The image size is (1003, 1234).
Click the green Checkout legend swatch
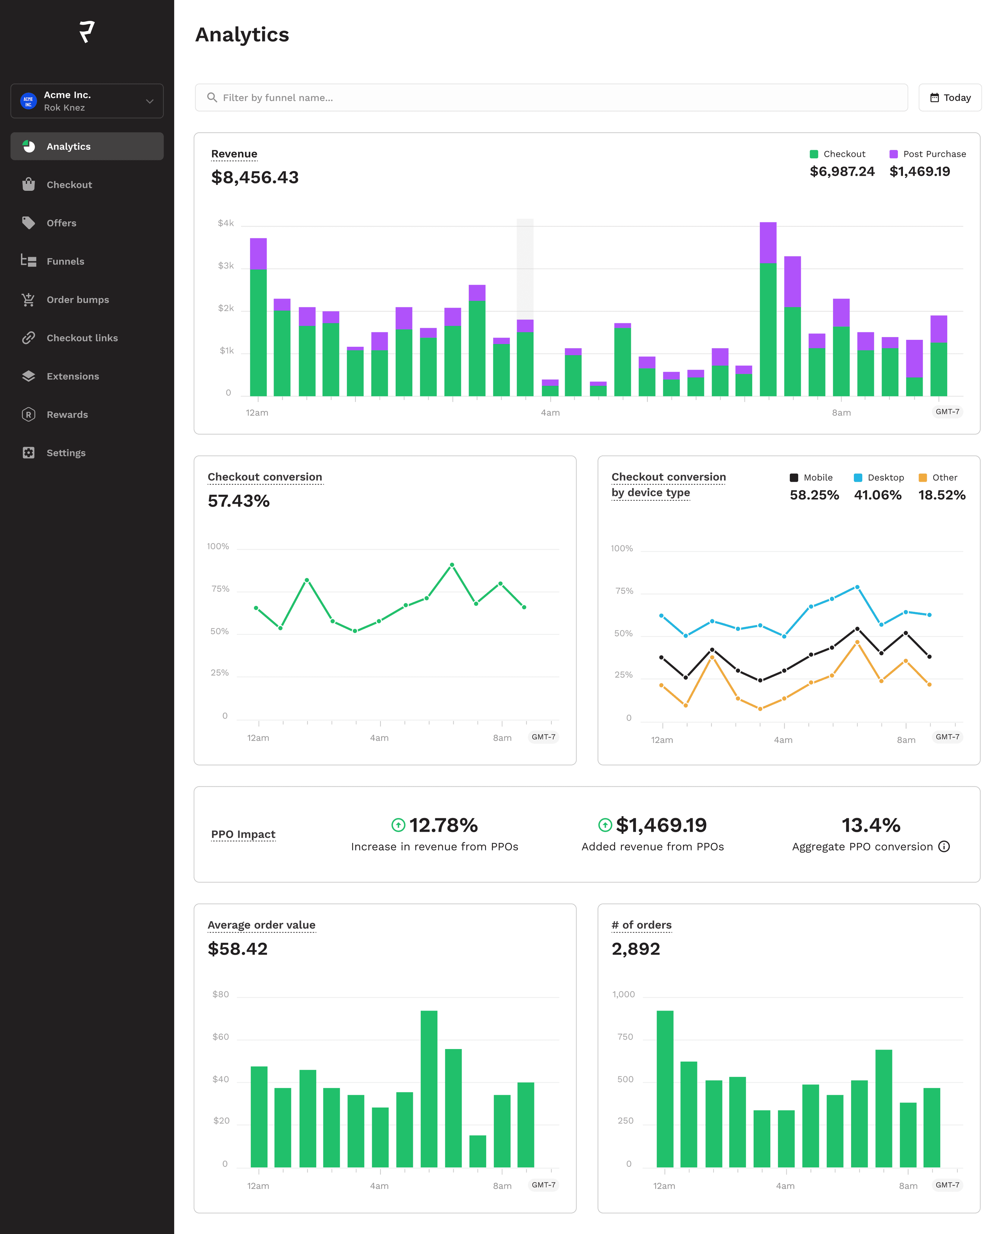[x=813, y=154]
